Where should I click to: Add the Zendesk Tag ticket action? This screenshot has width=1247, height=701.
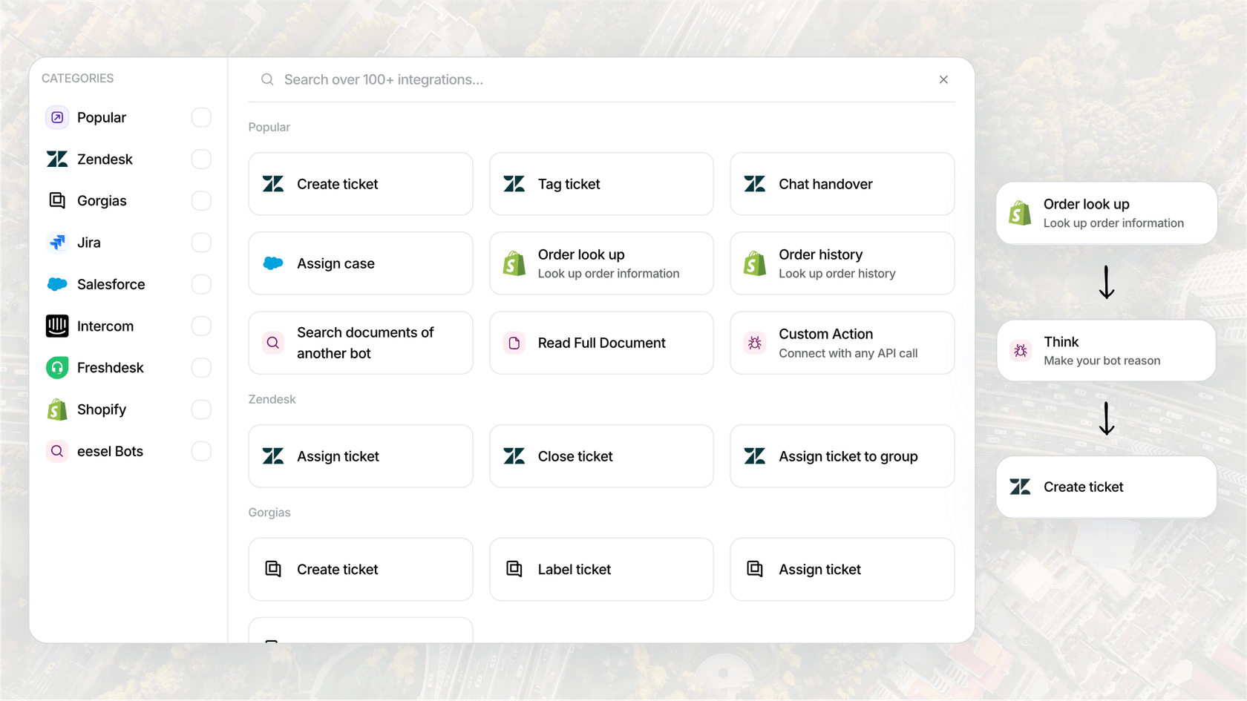click(601, 184)
